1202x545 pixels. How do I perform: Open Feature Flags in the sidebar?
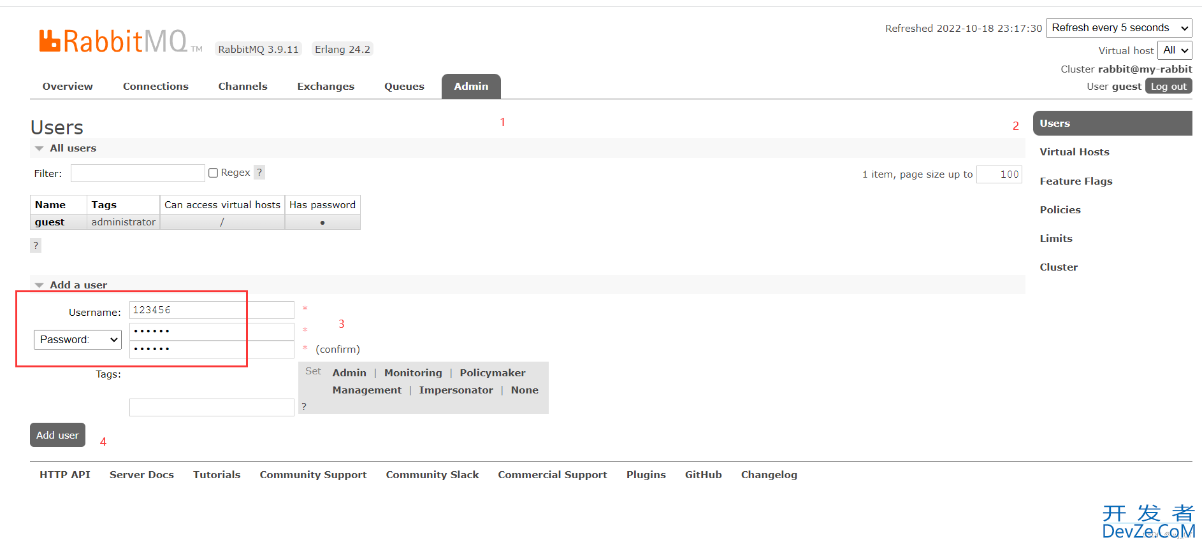1076,181
